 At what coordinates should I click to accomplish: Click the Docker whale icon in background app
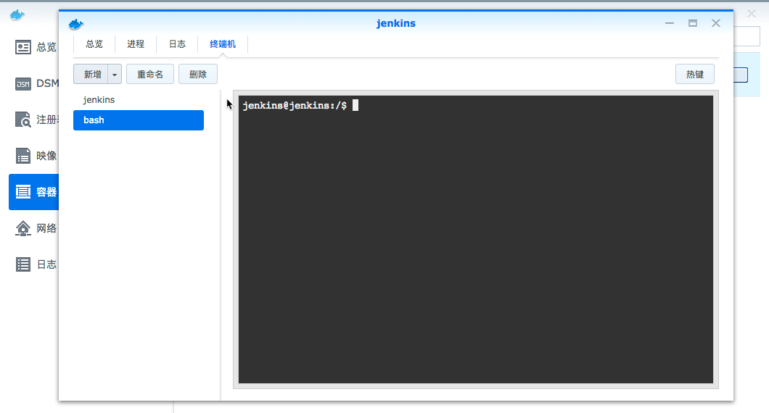[17, 14]
